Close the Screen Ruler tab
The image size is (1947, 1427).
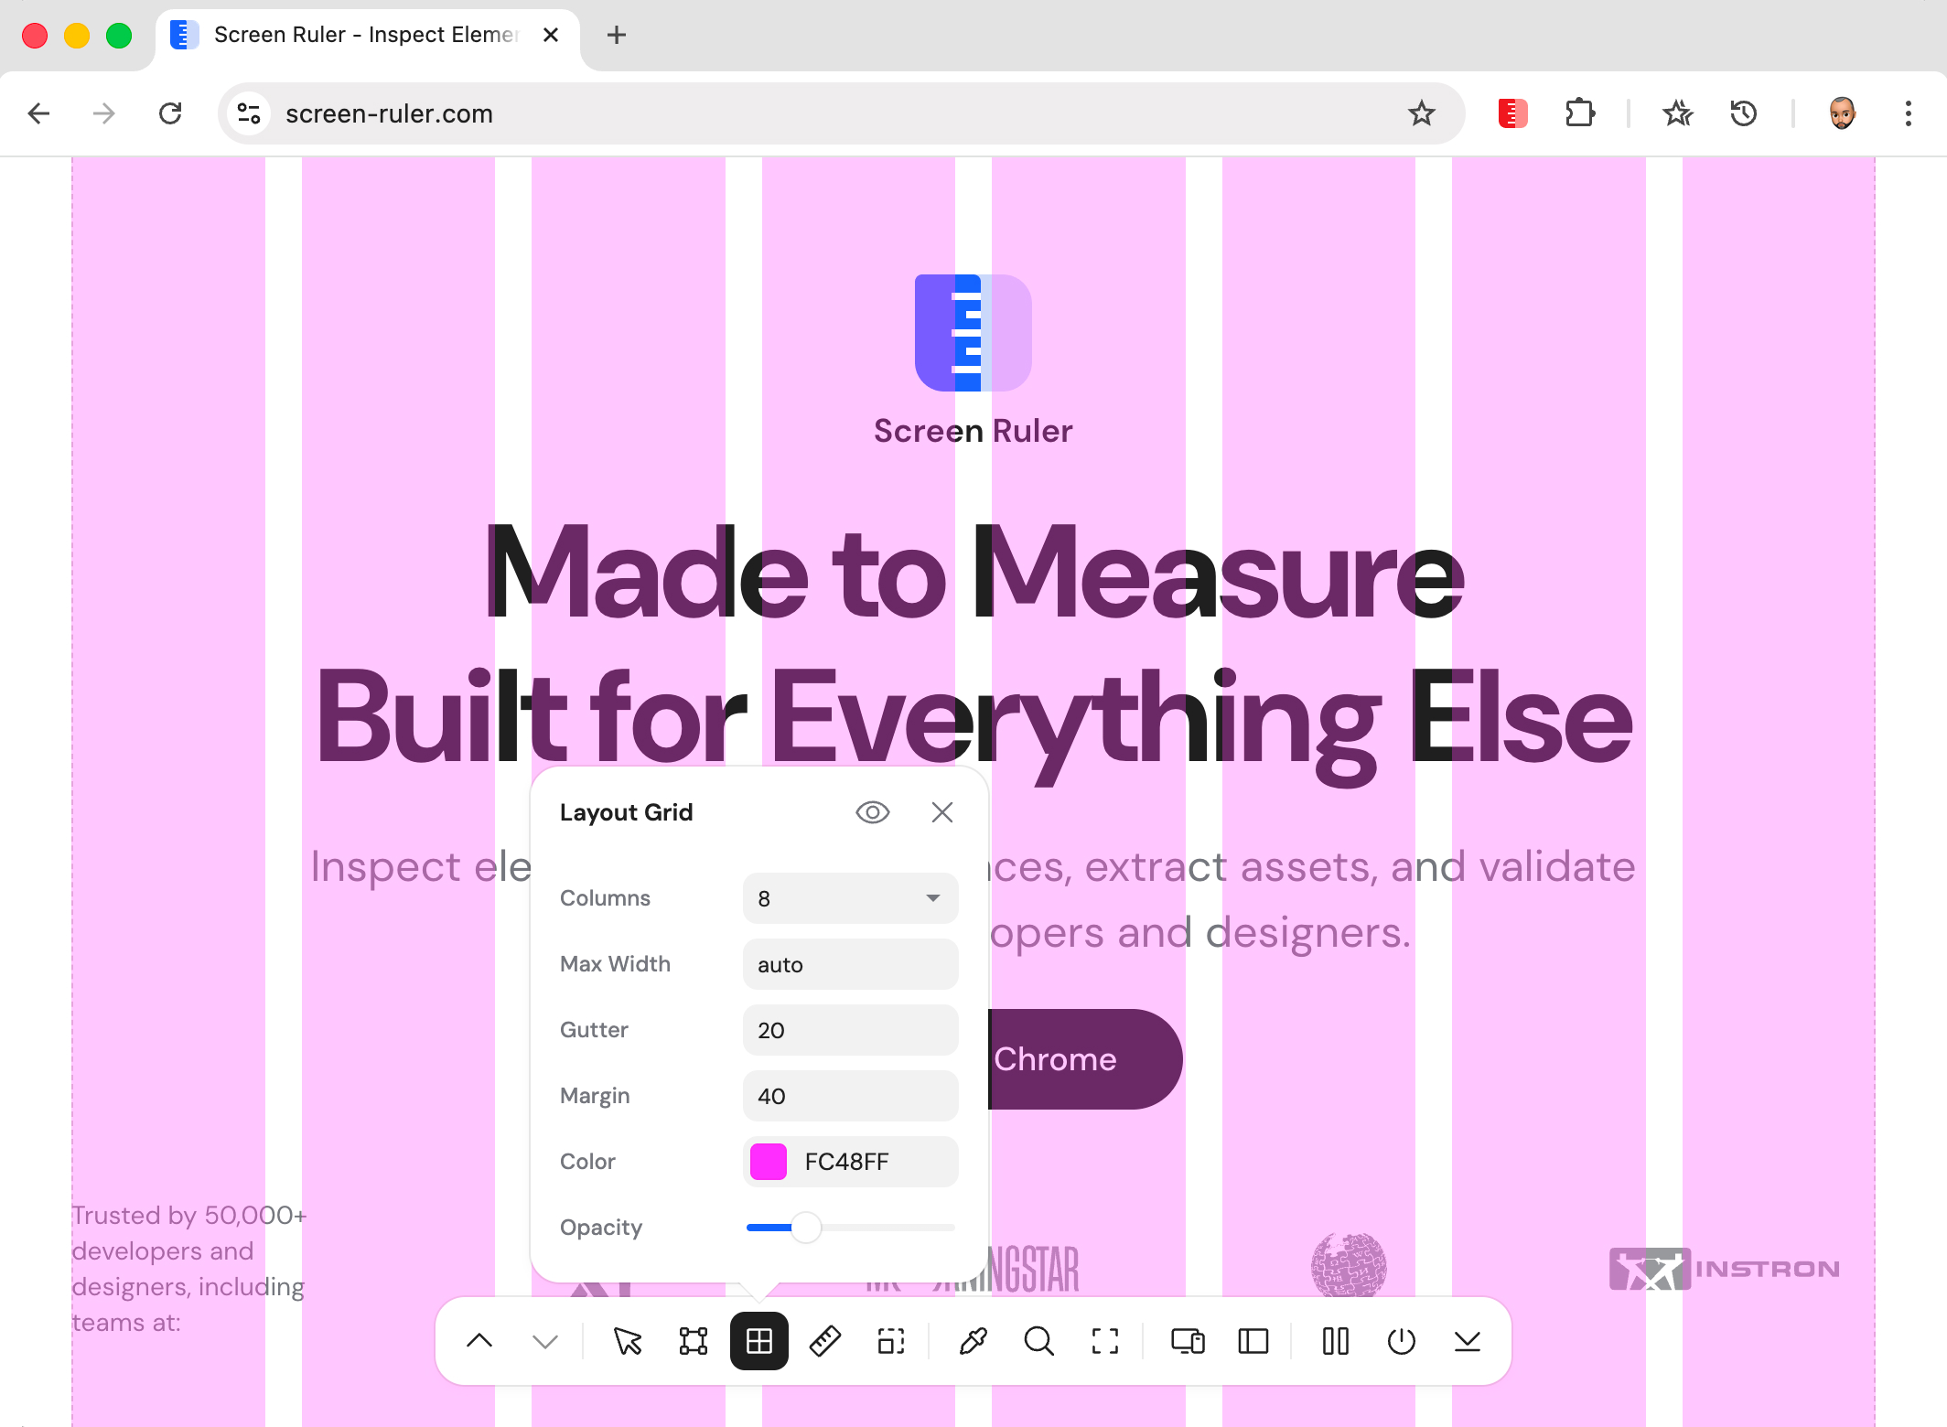click(x=551, y=35)
